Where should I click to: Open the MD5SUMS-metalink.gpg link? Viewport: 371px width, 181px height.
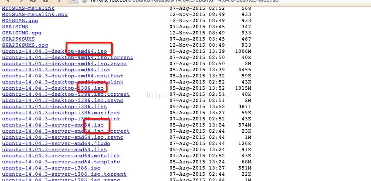35,14
